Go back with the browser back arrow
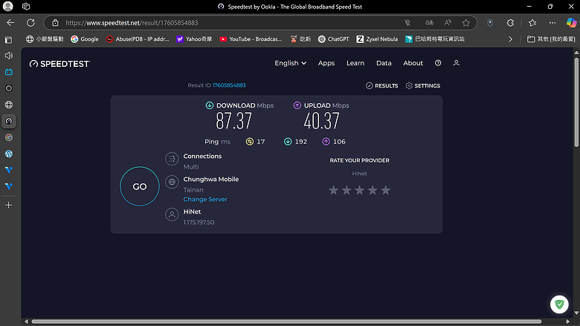 (x=10, y=23)
